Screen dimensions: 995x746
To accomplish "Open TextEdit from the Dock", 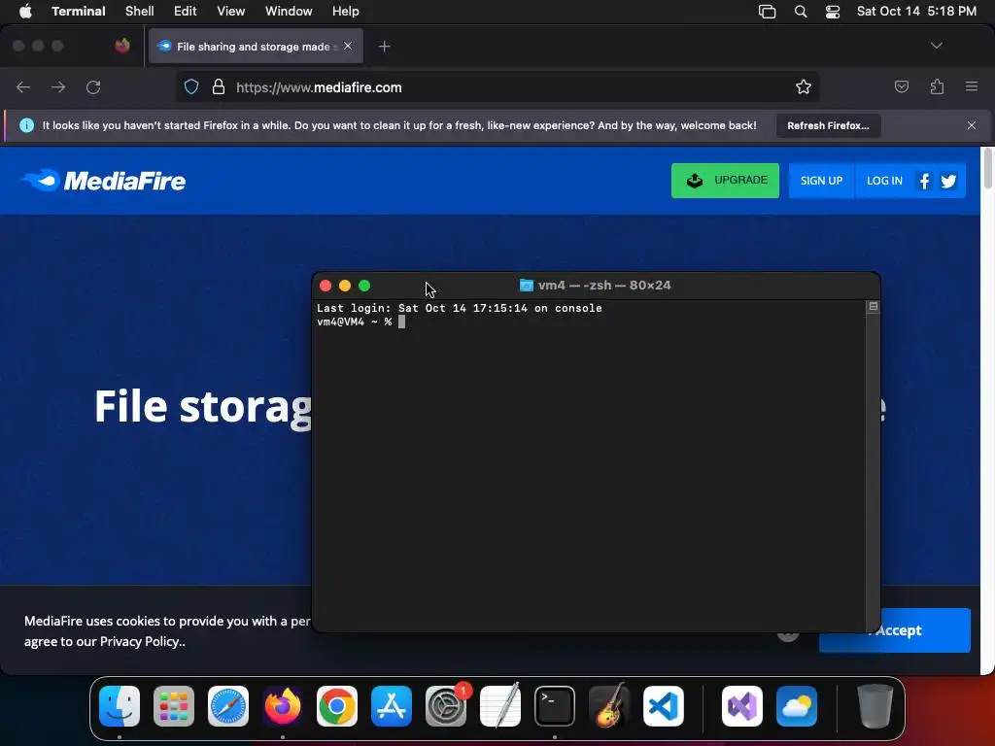I will tap(500, 706).
